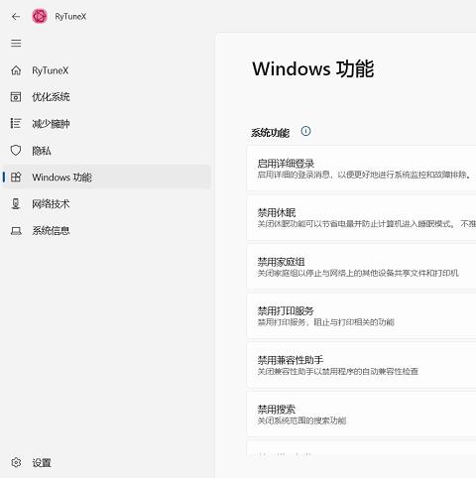Click the Windows 功能 page title

click(313, 68)
